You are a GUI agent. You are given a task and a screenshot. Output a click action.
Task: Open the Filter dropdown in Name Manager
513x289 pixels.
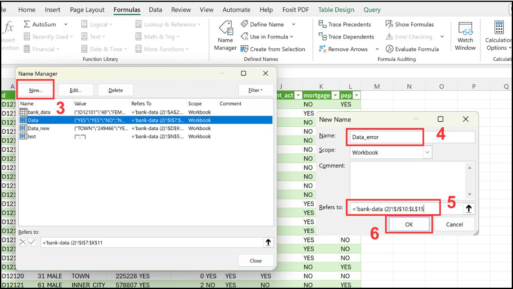pyautogui.click(x=255, y=90)
